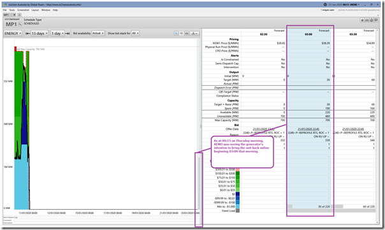The width and height of the screenshot is (385, 230).
Task: Open the Tools menu
Action: pyautogui.click(x=12, y=10)
